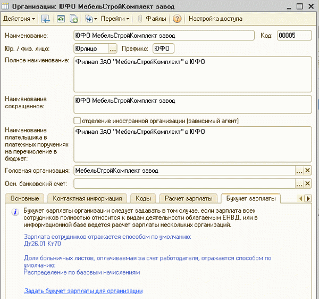Open Настройка доступа settings
The image size is (319, 299).
215,19
